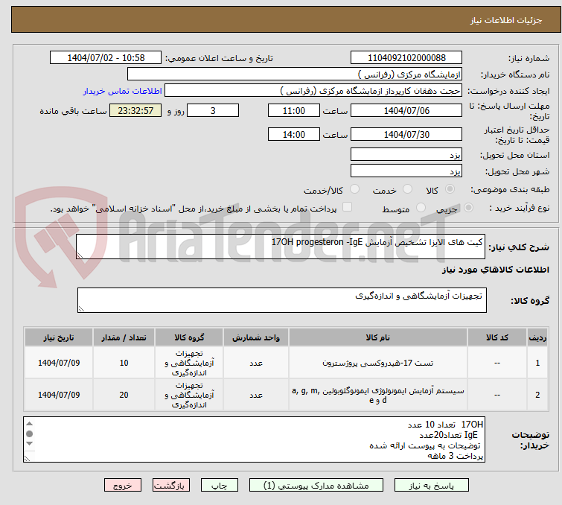Click the جزئیات اطلاعات نیاز page header
The height and width of the screenshot is (505, 562).
click(505, 20)
